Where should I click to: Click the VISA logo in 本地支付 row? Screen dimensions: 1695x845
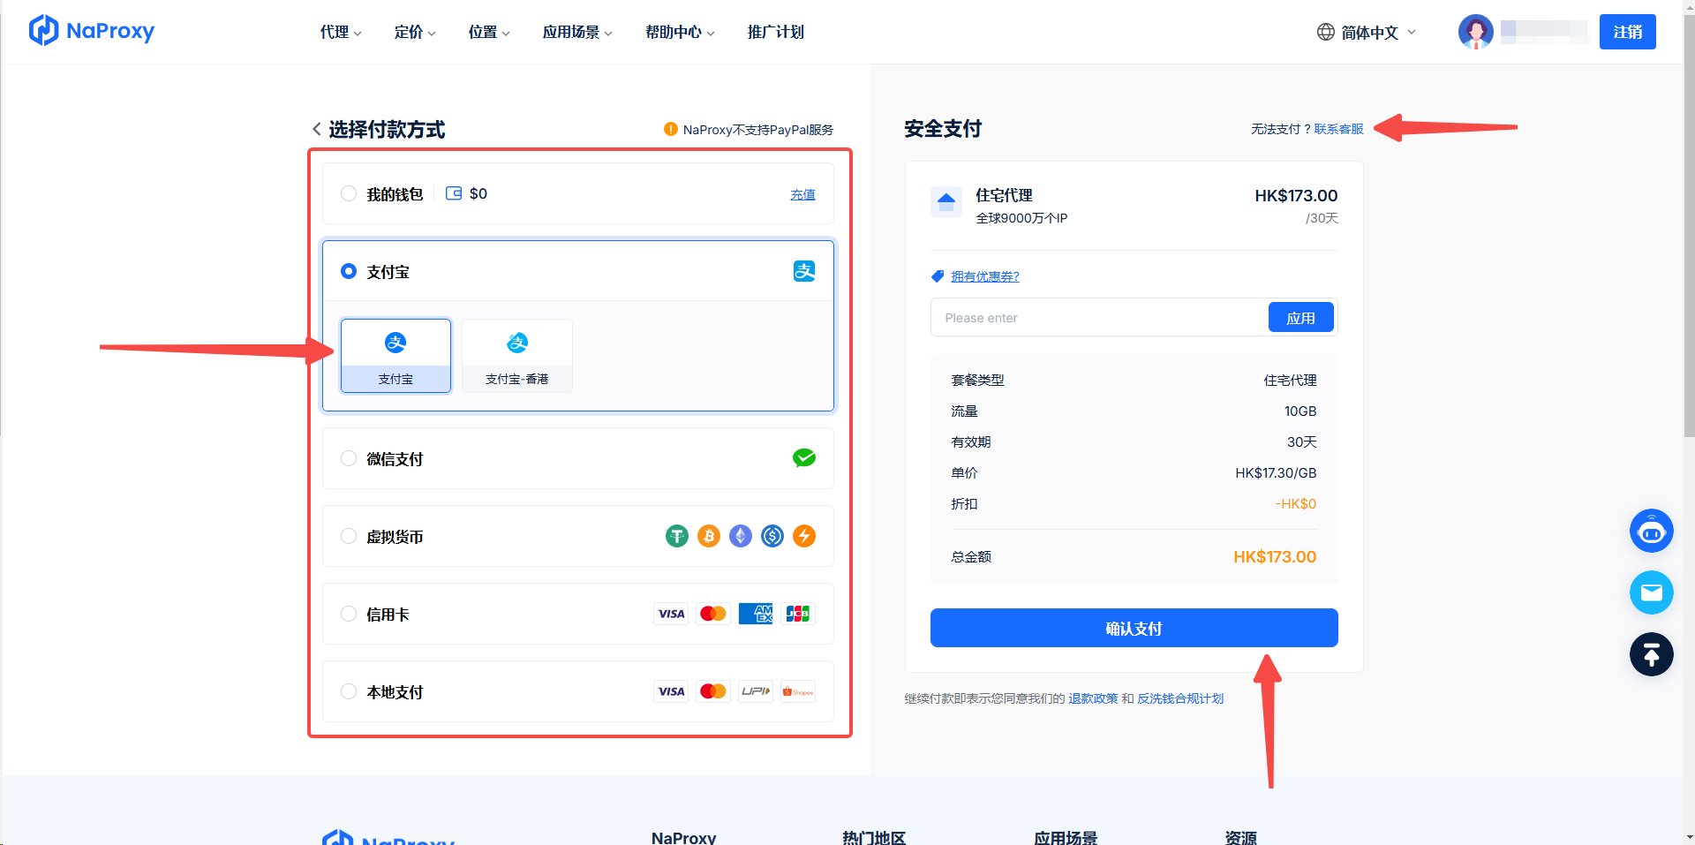pyautogui.click(x=671, y=691)
